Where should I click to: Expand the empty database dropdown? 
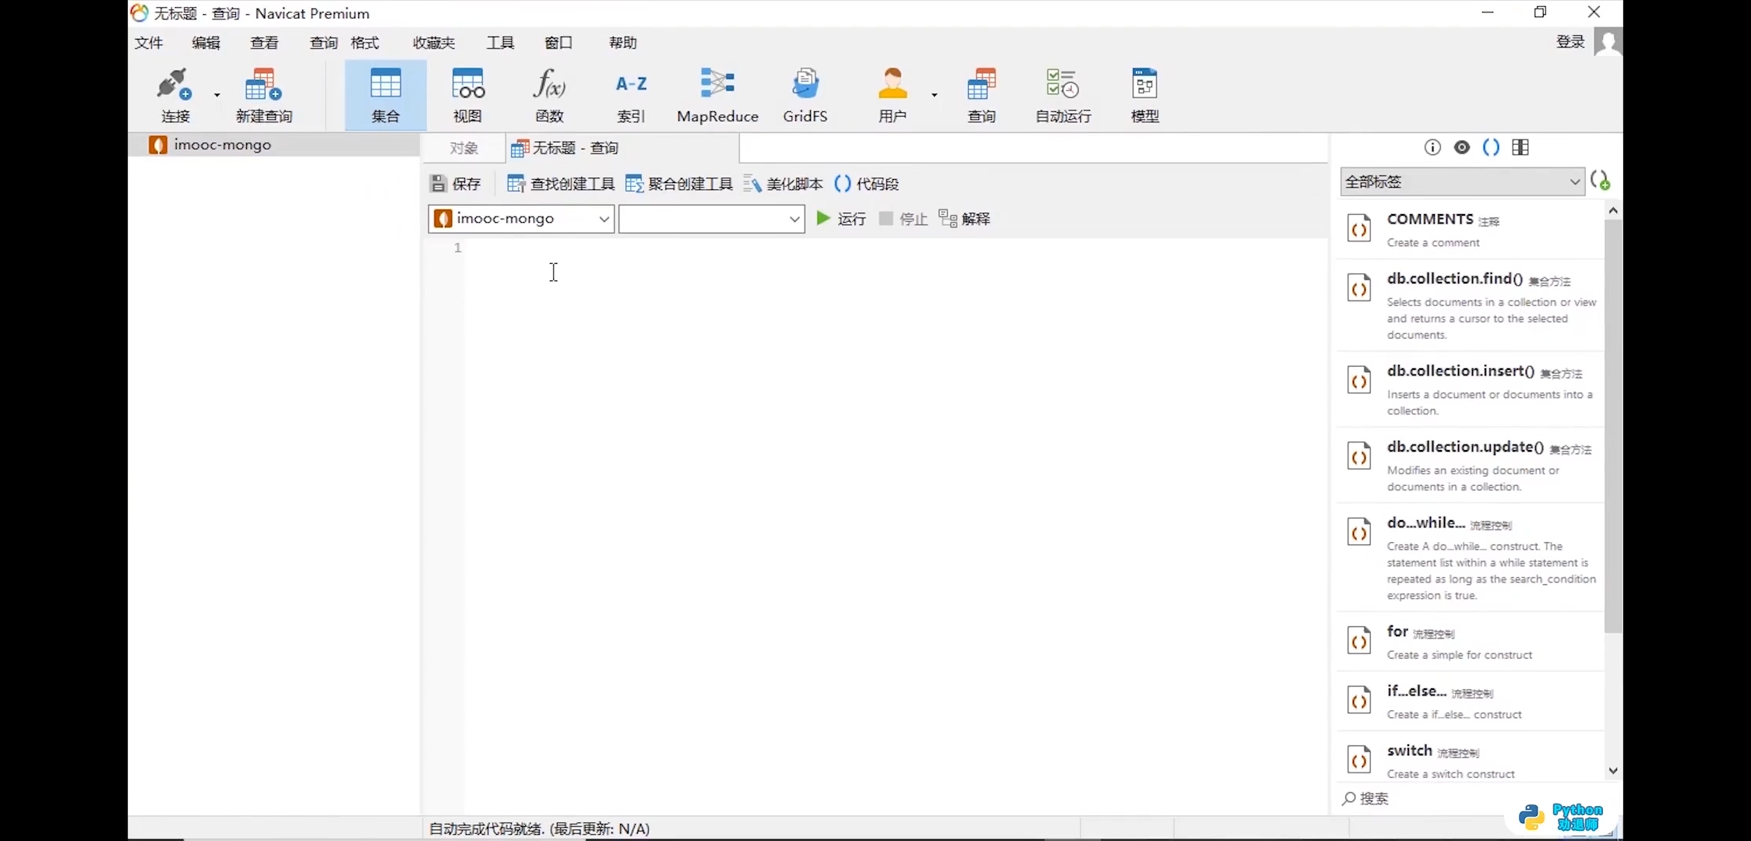click(x=711, y=219)
